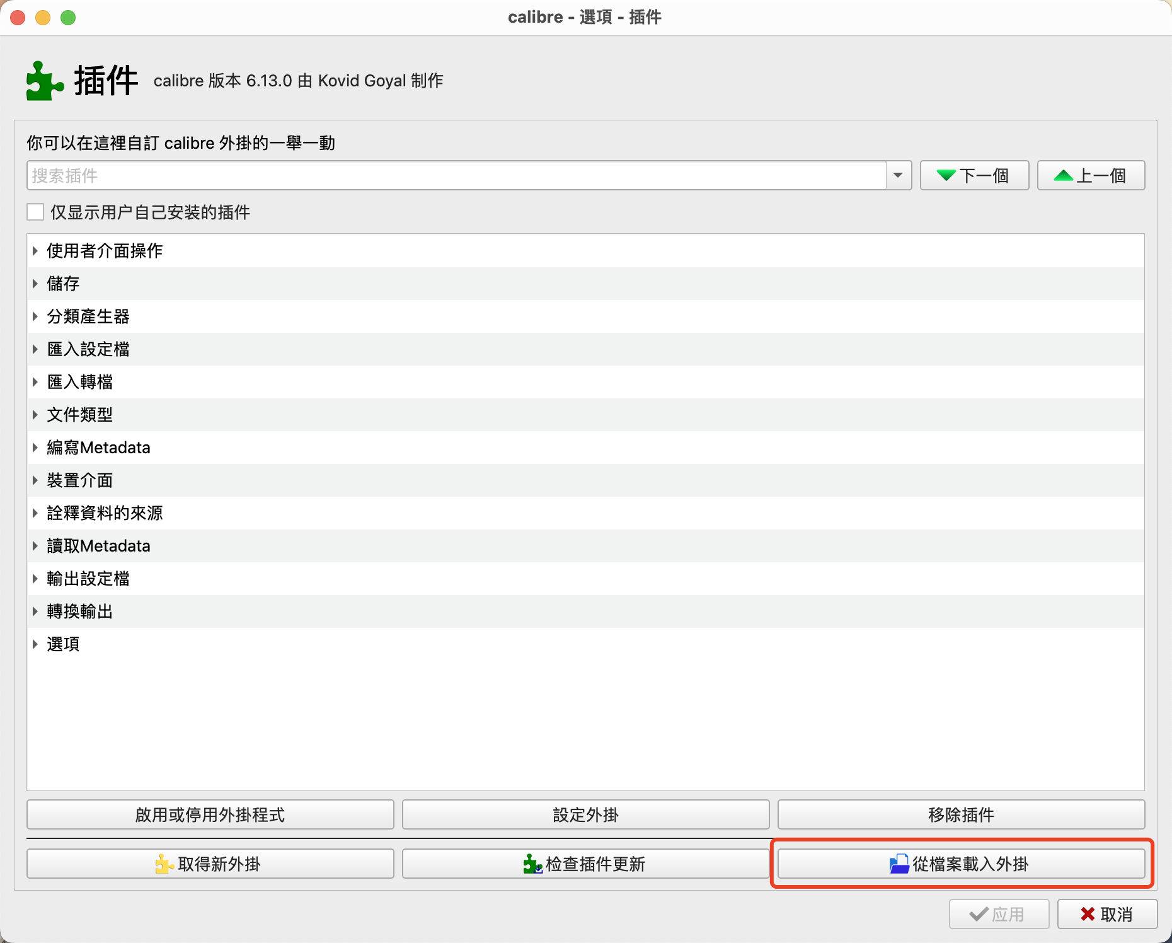Expand the 文件類型 plugin category
The image size is (1172, 943).
[35, 415]
